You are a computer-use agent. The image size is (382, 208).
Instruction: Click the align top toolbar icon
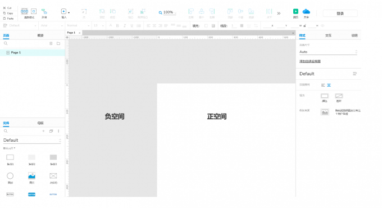tap(230, 11)
